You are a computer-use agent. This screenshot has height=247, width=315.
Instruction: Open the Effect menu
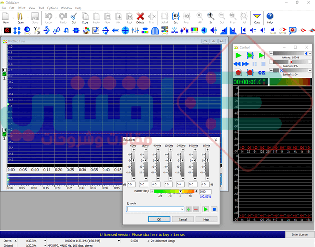[22, 8]
